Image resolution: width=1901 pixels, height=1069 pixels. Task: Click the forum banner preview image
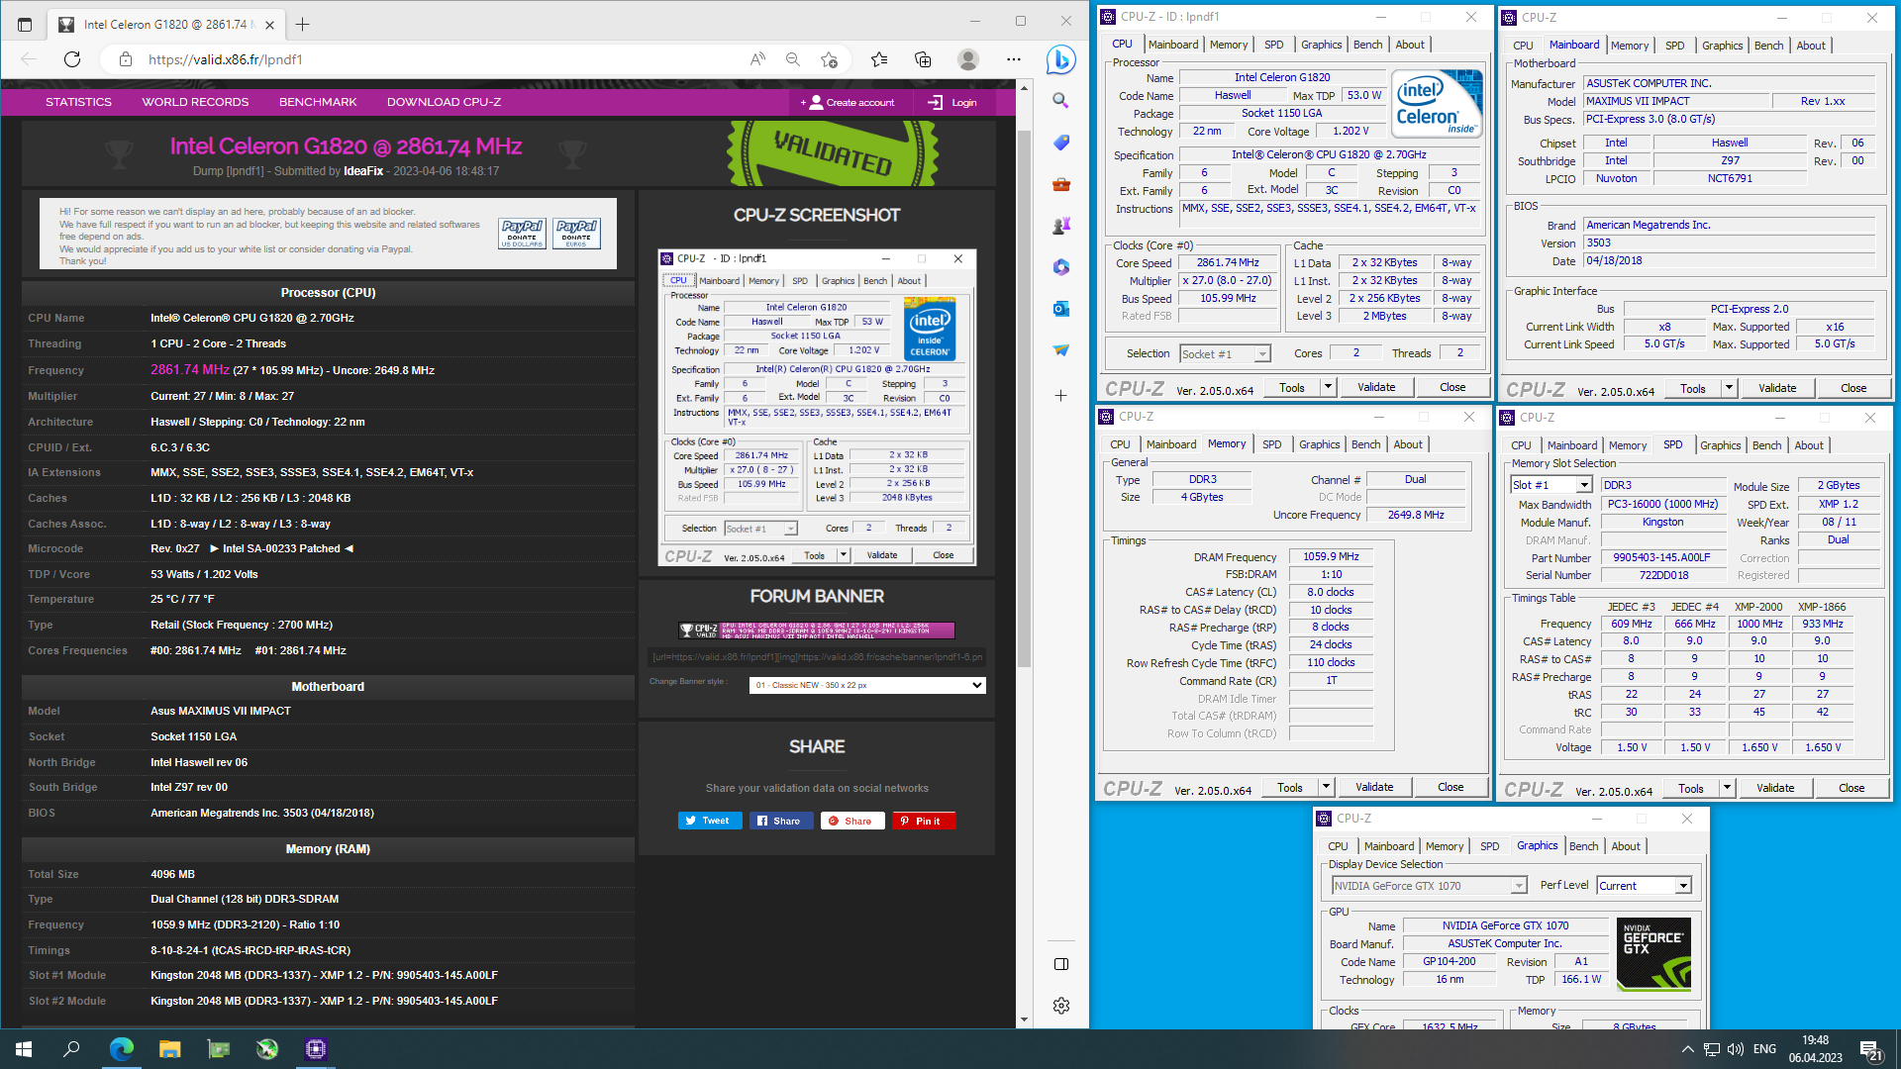[817, 631]
